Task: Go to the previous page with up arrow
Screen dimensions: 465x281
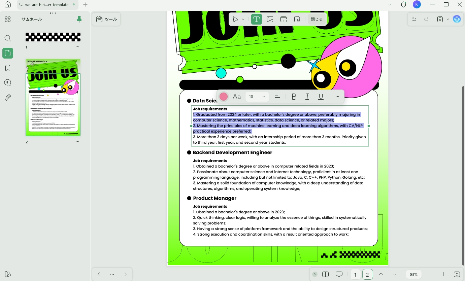Action: click(x=381, y=274)
